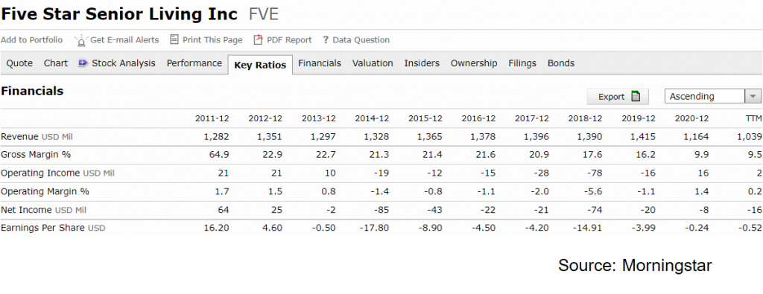Click the Get E-mail Alerts link
763x294 pixels.
[124, 40]
